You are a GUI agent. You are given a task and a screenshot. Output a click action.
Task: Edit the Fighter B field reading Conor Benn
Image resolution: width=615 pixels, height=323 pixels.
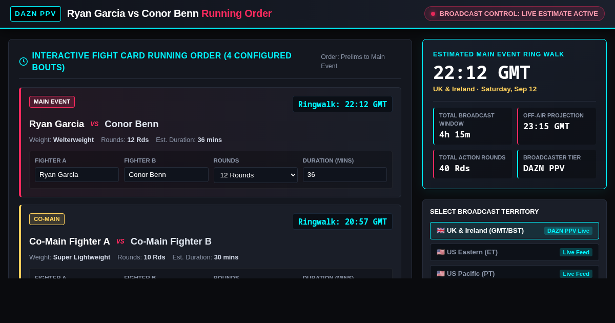tap(166, 174)
